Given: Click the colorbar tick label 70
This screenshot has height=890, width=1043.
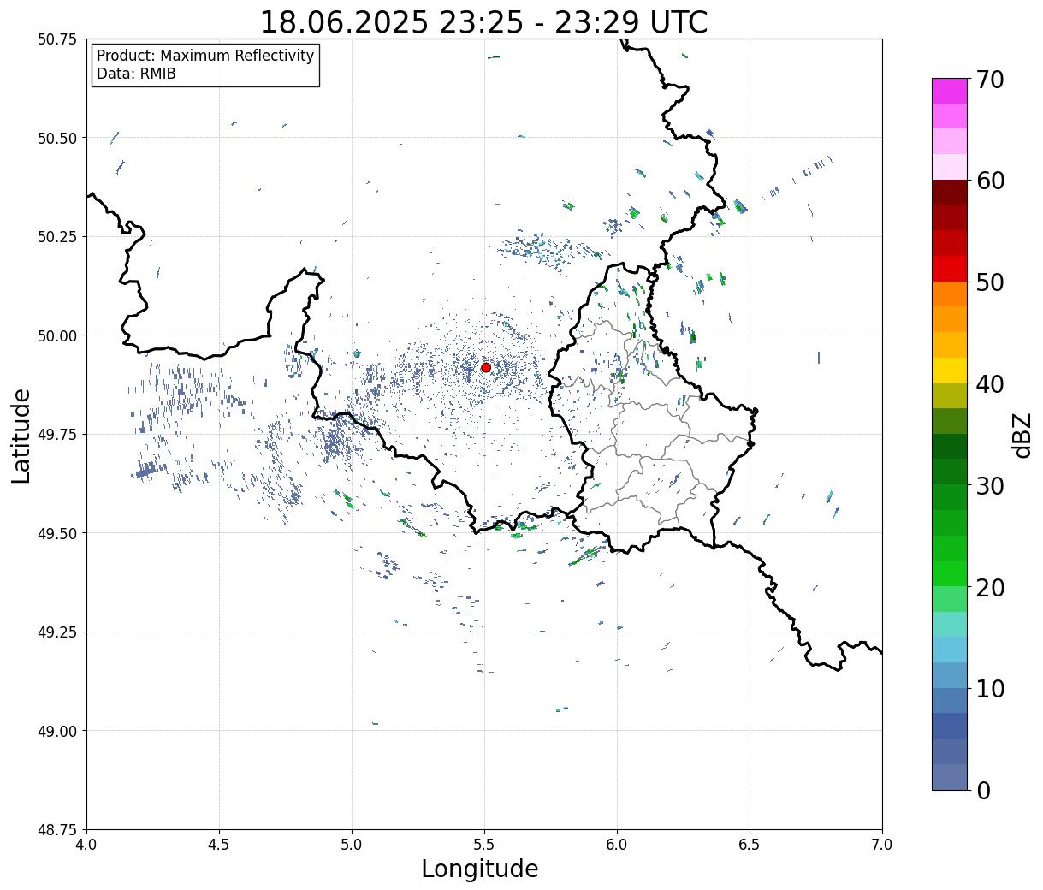Looking at the screenshot, I should pyautogui.click(x=989, y=80).
